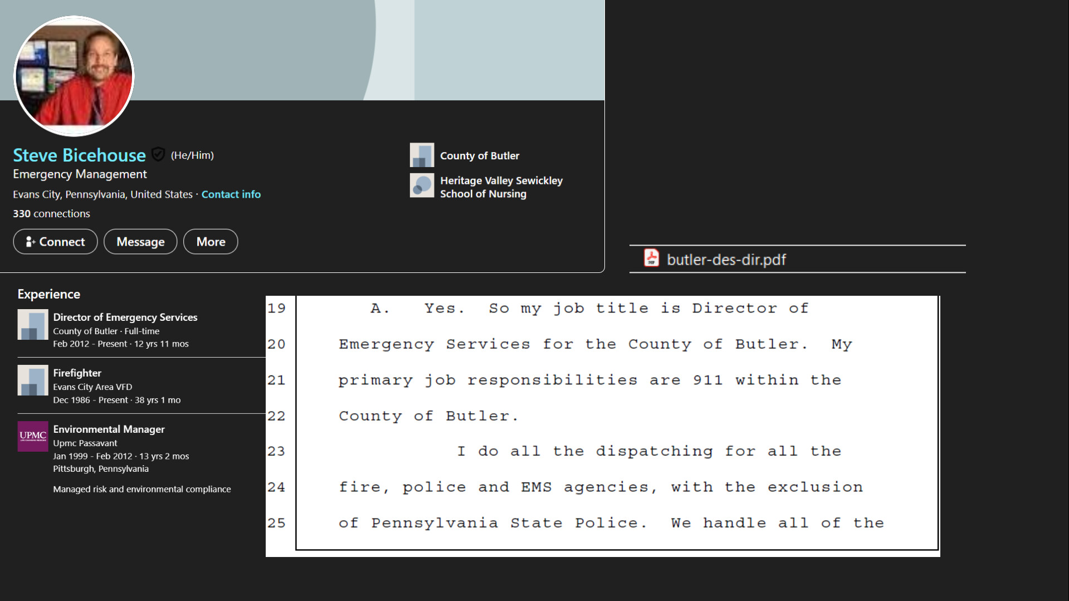This screenshot has height=601, width=1069.
Task: Open the Steve Bicehouse profile name link
Action: click(79, 155)
